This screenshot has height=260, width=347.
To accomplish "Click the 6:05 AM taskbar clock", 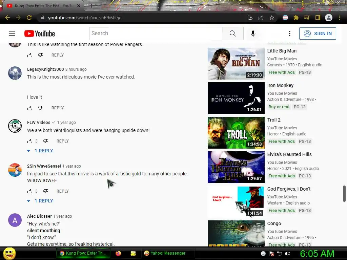I will coord(317,254).
